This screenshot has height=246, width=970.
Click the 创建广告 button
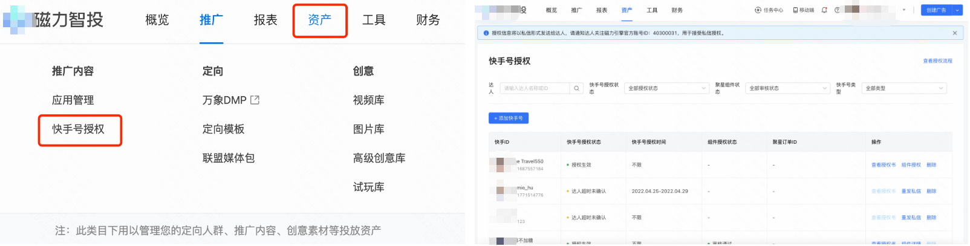point(937,10)
